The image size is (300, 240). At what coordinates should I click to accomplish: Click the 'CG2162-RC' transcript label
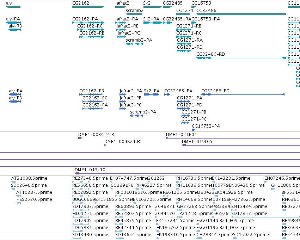point(90,26)
